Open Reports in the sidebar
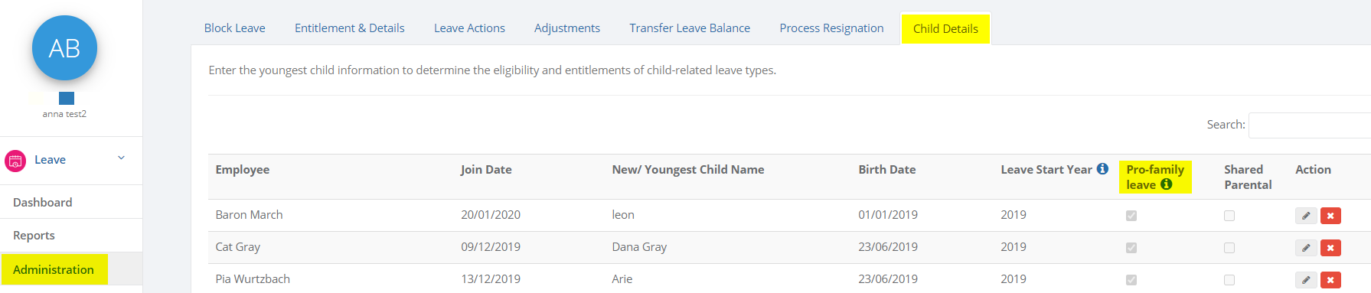 coord(34,236)
